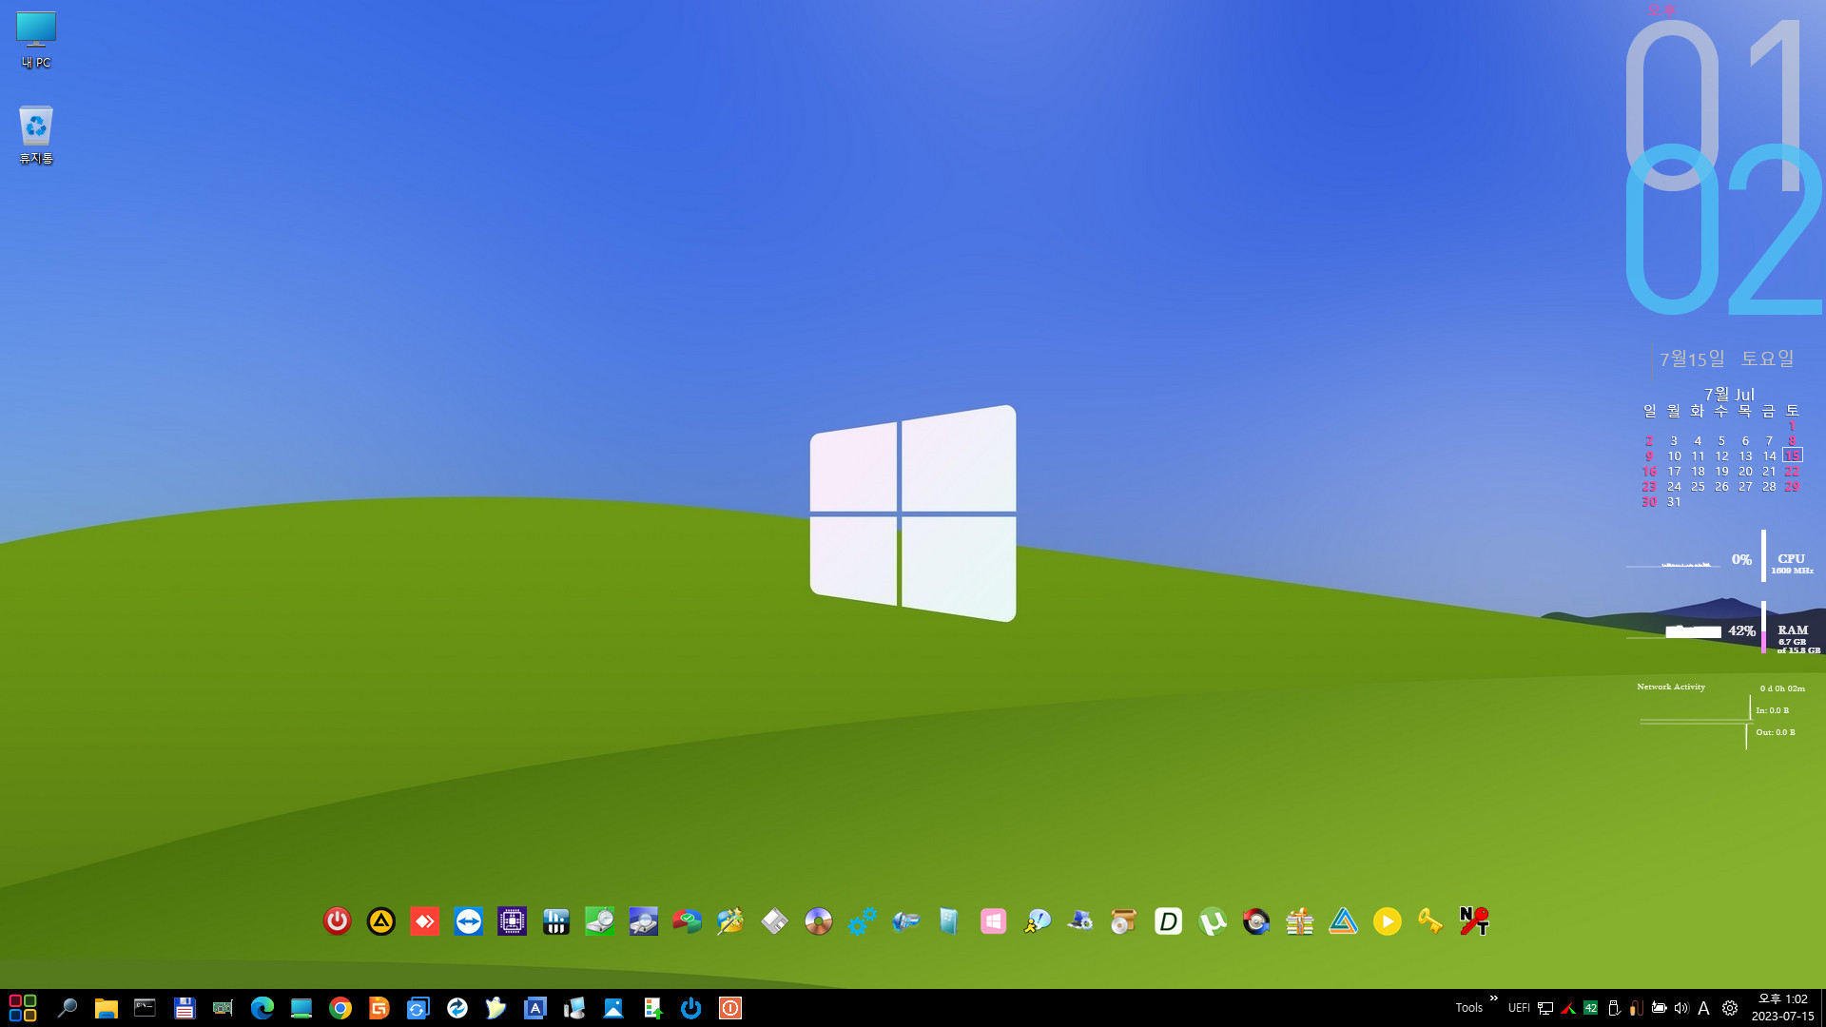Open the running man chat bubble icon

[1038, 920]
